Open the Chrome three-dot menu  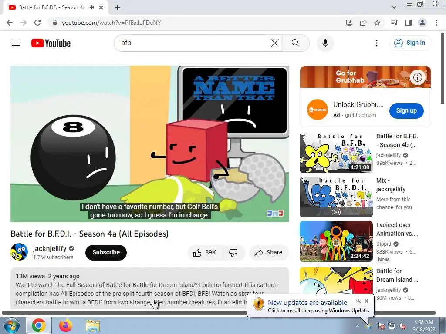[x=436, y=23]
